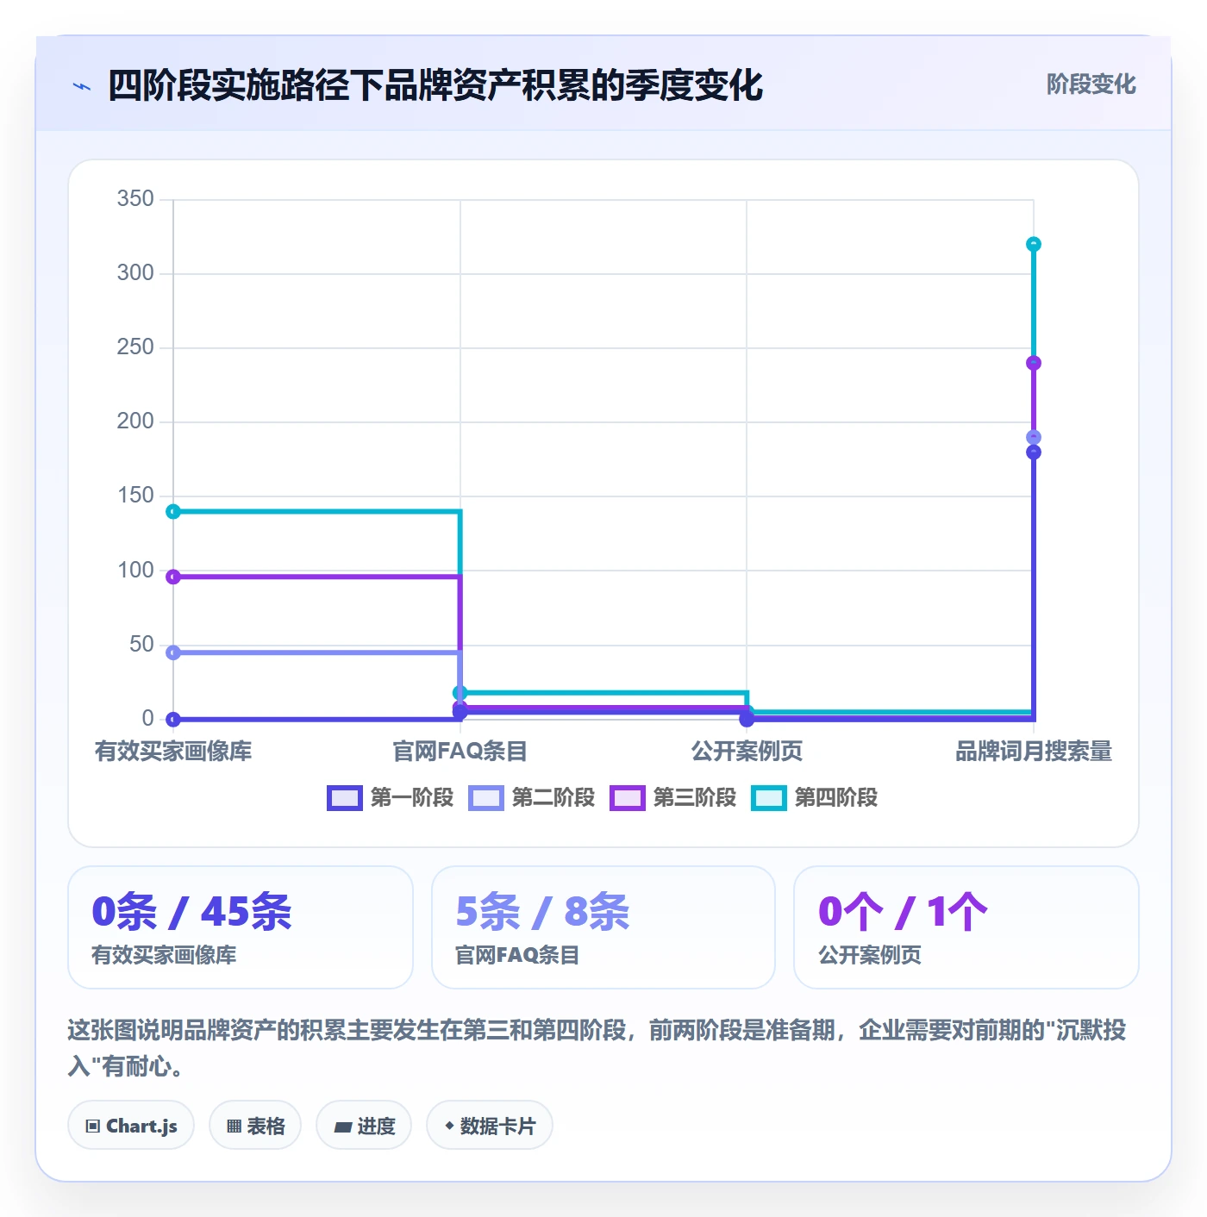Click the diamond icon in the 数据卡片 chip
The image size is (1207, 1217).
click(x=449, y=1126)
